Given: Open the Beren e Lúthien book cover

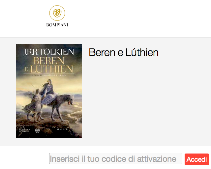Looking at the screenshot, I should (49, 91).
